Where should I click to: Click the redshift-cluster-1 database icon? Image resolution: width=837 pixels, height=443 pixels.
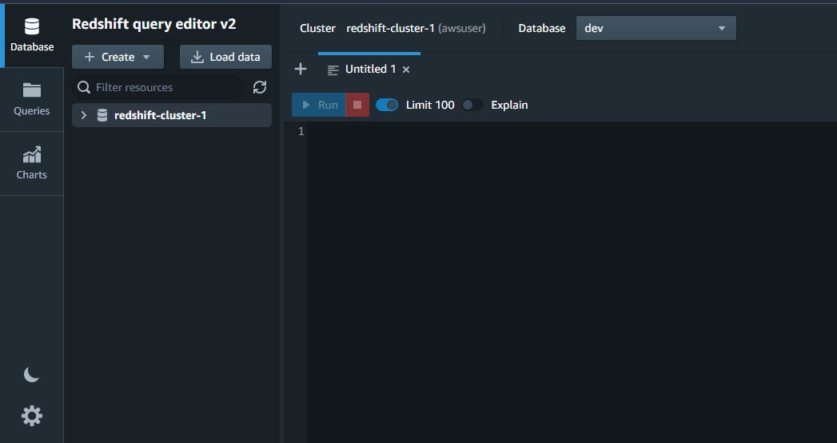tap(102, 115)
